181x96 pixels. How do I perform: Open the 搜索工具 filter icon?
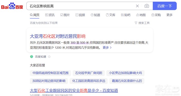[136, 23]
